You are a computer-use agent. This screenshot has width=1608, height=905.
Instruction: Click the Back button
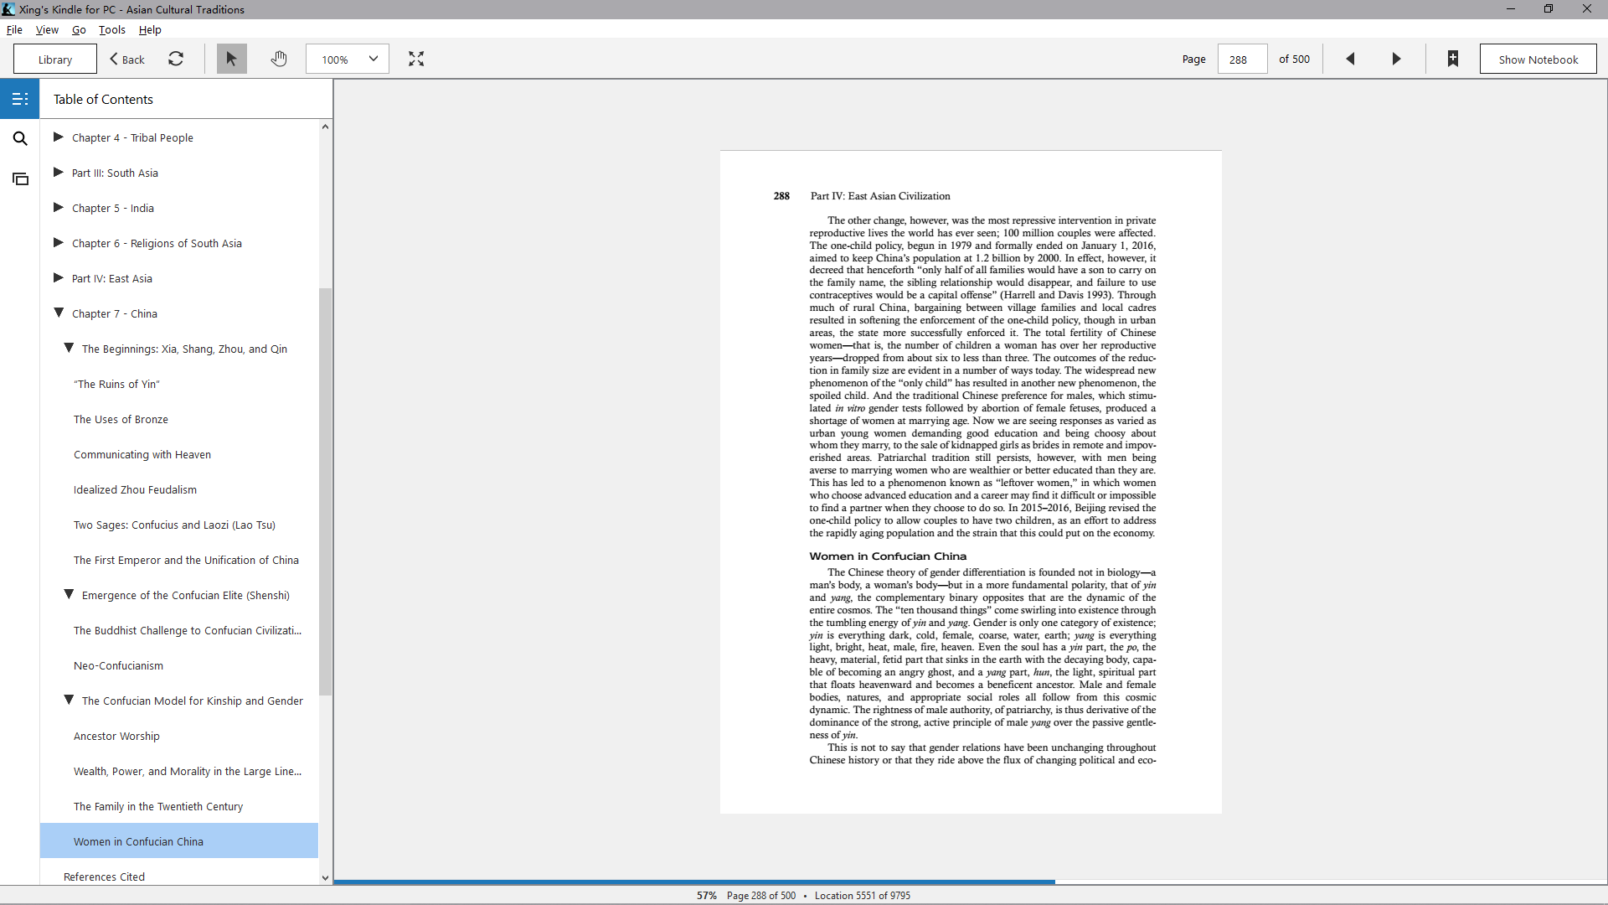127,59
